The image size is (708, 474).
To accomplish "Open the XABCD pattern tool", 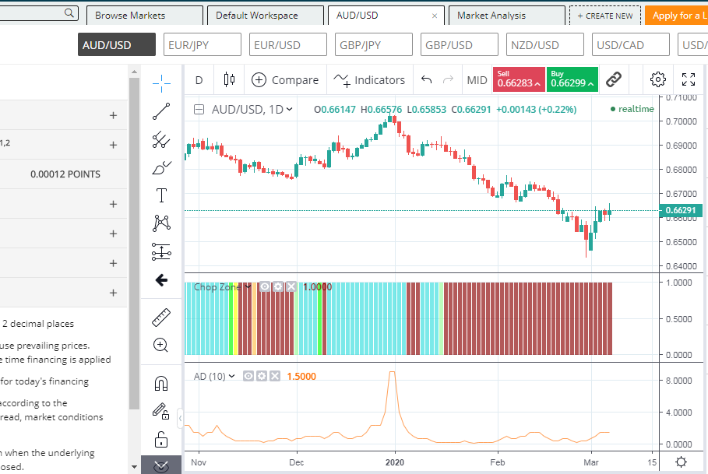I will pos(161,223).
